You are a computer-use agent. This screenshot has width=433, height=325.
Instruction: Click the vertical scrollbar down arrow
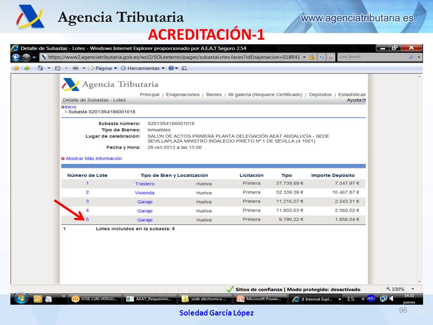click(420, 282)
